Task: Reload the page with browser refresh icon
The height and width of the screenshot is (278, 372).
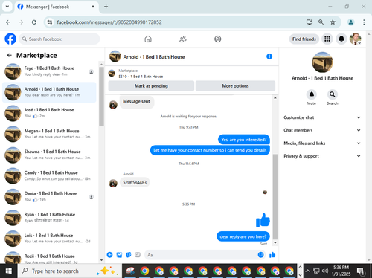Action: point(34,22)
